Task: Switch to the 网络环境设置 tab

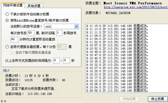Action: (x=13, y=5)
